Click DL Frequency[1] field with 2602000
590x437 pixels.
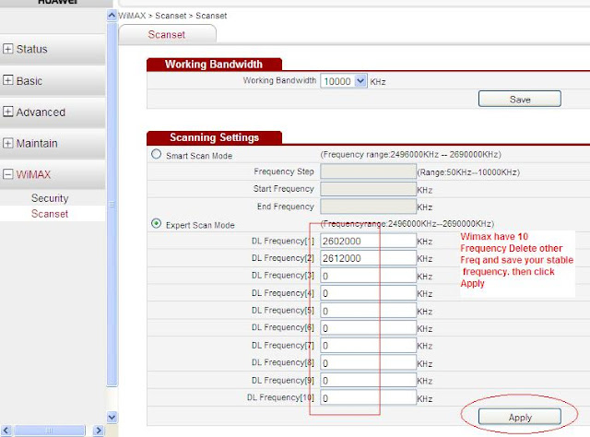coord(368,241)
